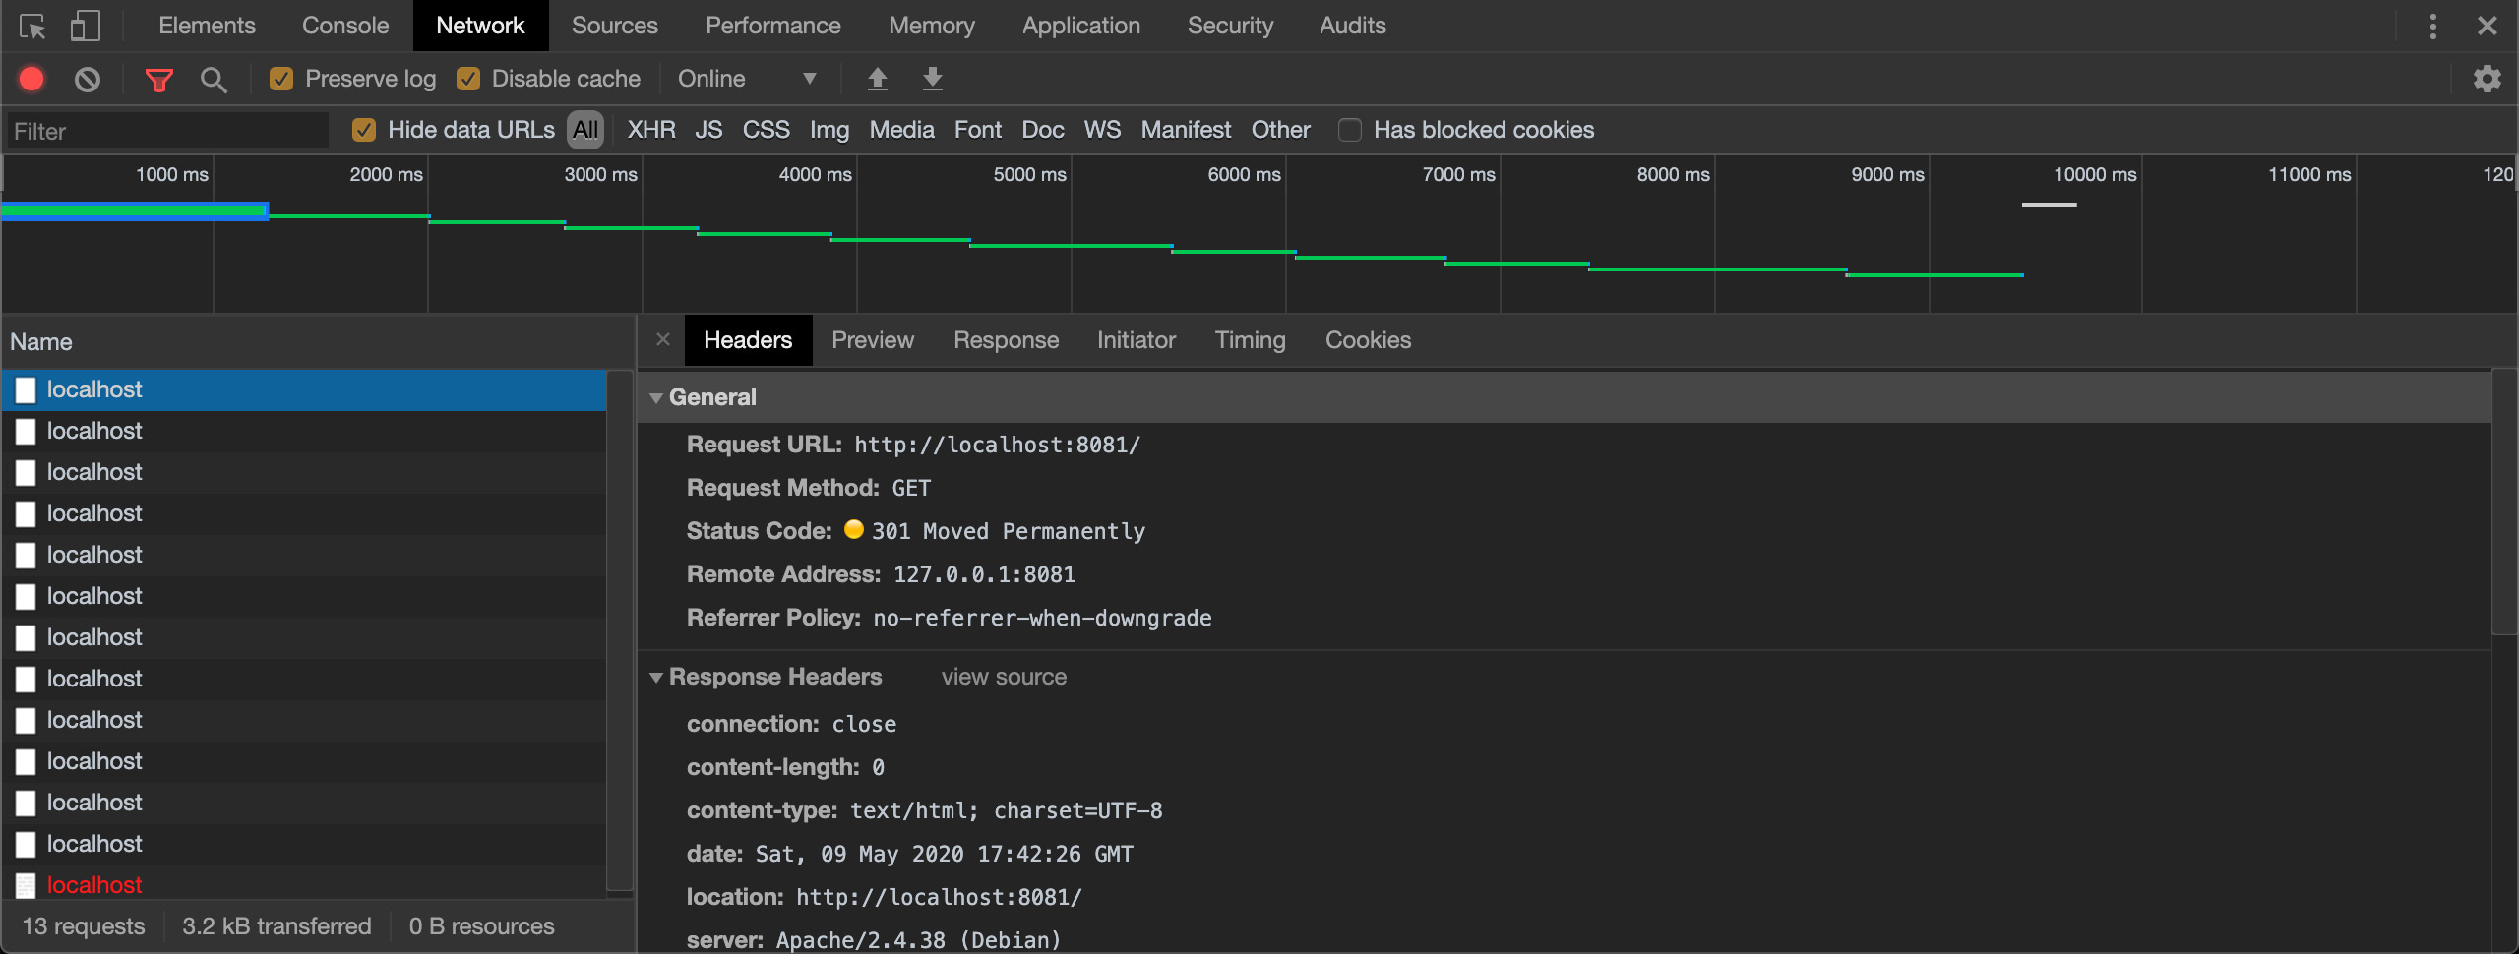2519x954 pixels.
Task: Open the Cookies tab
Action: pos(1368,340)
